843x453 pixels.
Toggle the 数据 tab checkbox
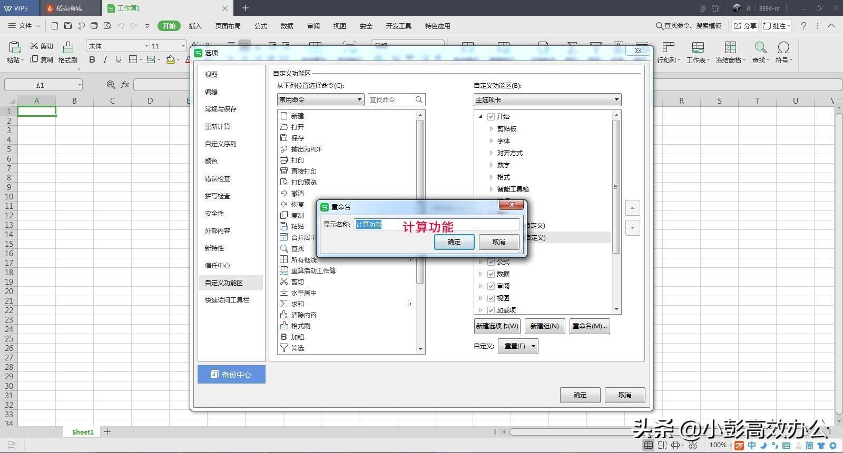coord(491,274)
